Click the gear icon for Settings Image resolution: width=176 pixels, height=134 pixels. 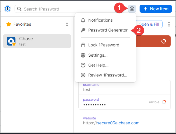click(83, 55)
